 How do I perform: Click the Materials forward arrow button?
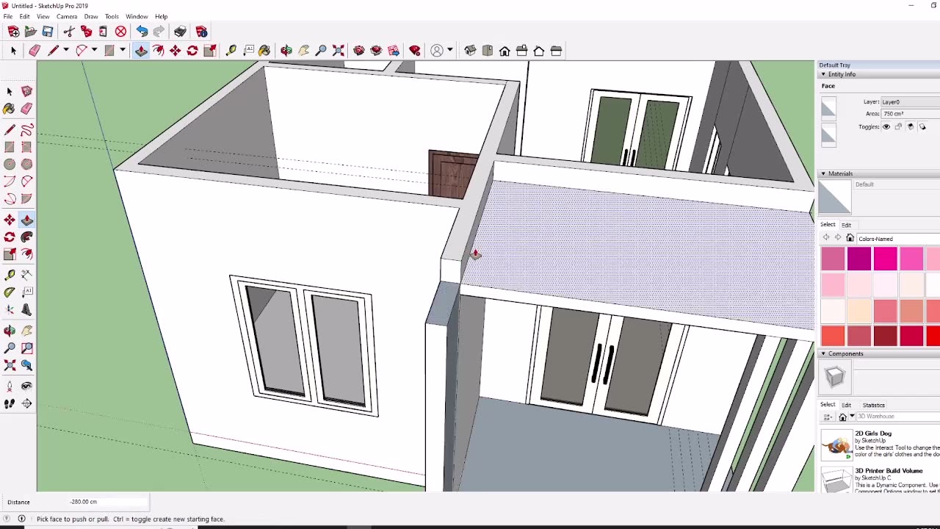click(838, 238)
